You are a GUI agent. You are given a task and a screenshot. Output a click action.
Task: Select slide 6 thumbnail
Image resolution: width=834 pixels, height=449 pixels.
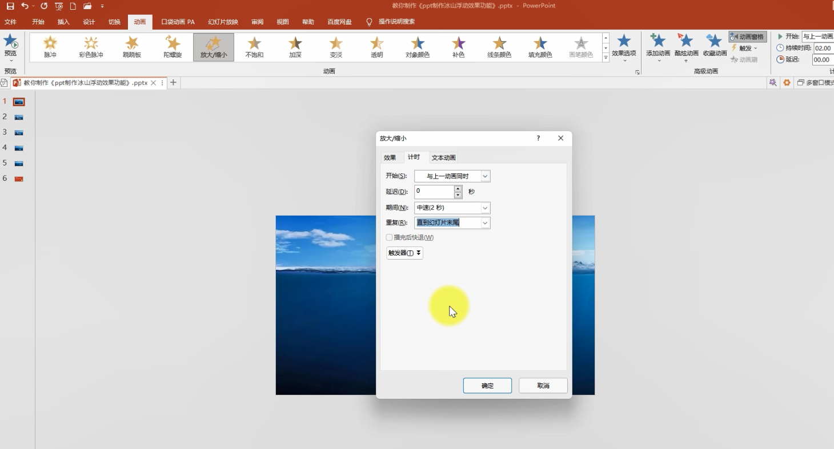(x=19, y=179)
